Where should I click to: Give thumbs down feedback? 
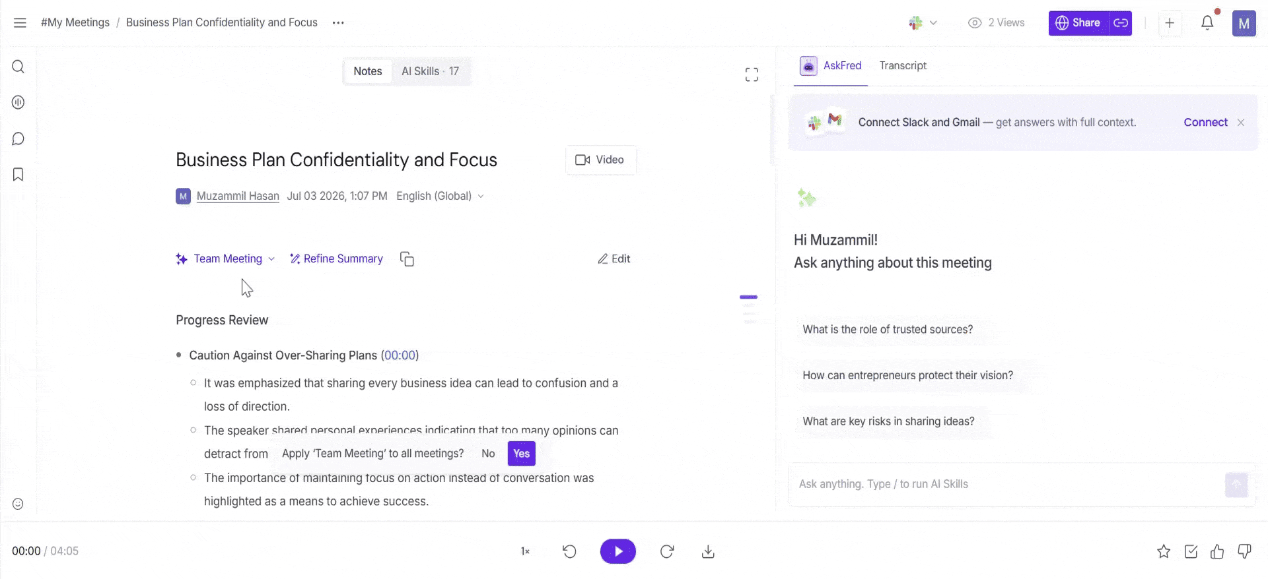click(x=1244, y=551)
